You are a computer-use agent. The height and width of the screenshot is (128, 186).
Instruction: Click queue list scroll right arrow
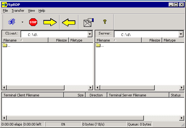click(x=182, y=118)
